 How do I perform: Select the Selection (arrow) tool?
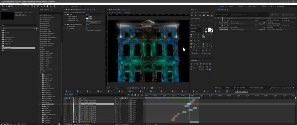pos(6,6)
